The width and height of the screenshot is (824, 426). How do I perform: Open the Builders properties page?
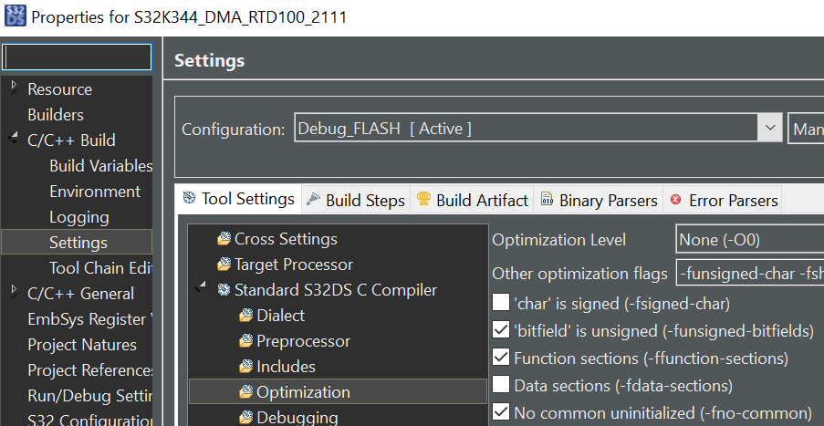click(56, 115)
